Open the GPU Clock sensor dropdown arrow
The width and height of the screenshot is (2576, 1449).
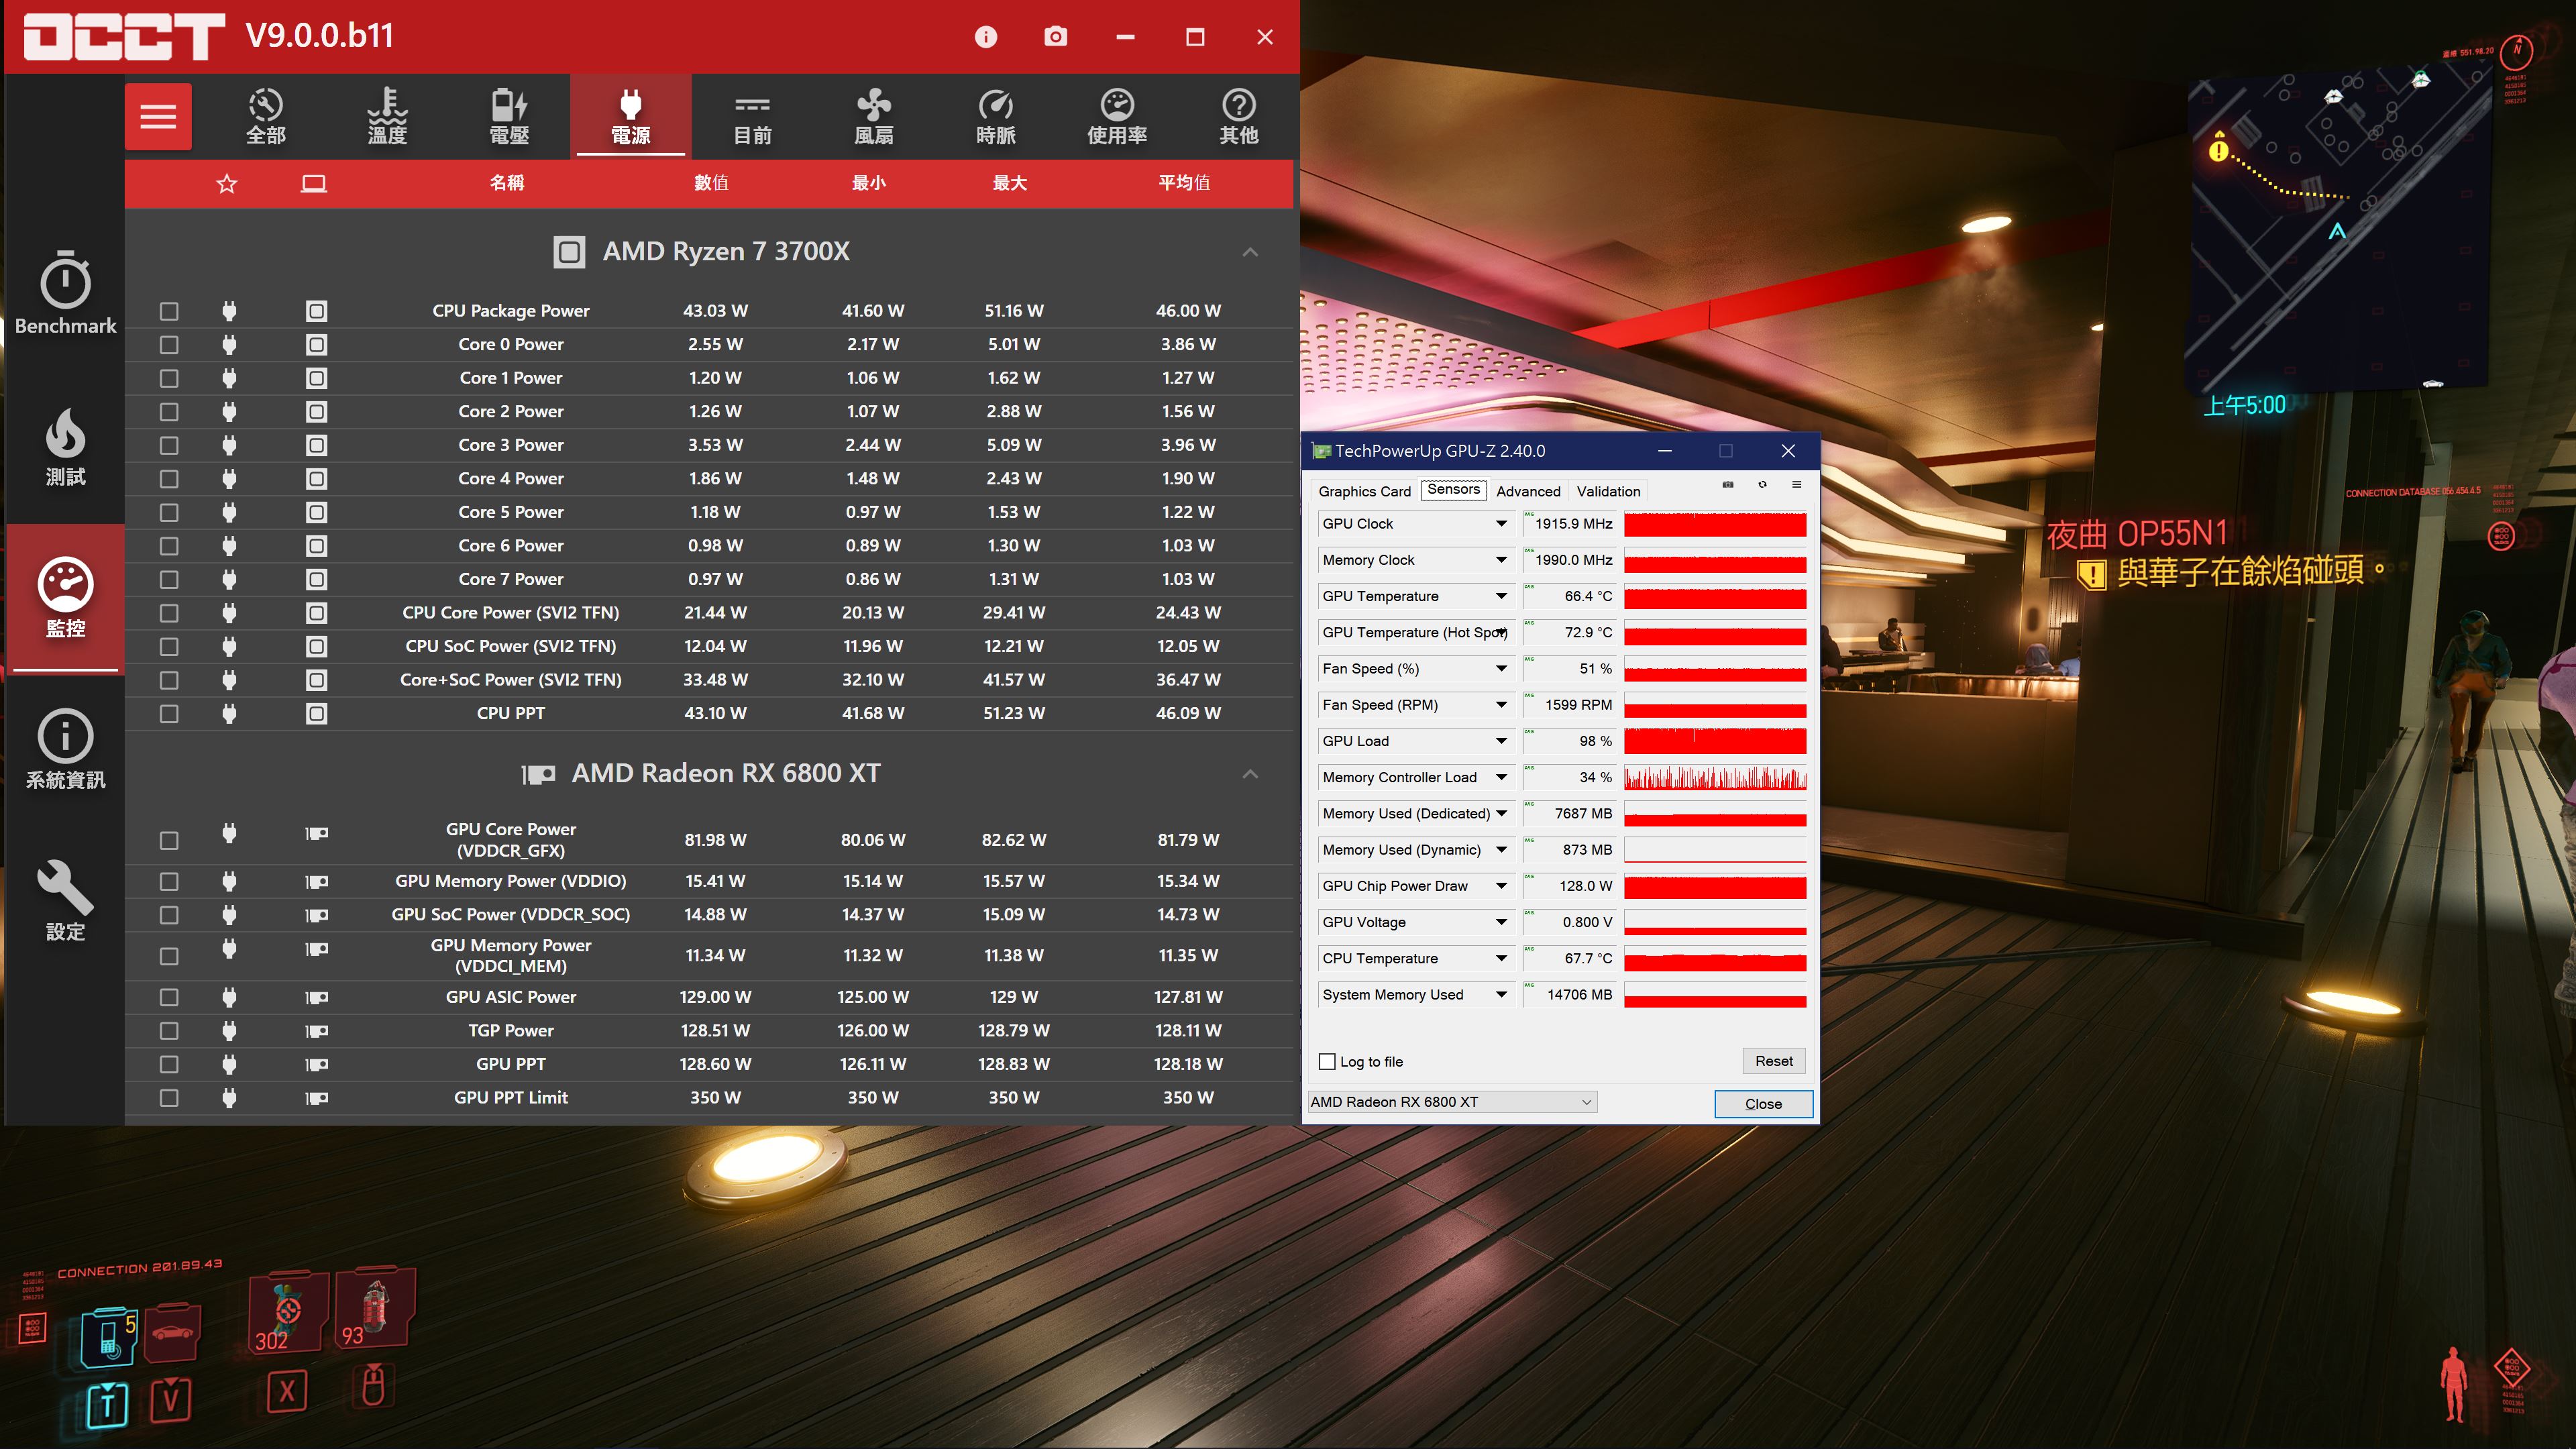click(1501, 524)
